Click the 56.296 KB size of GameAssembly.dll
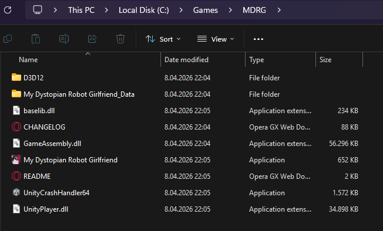The image size is (383, 231). (x=344, y=144)
